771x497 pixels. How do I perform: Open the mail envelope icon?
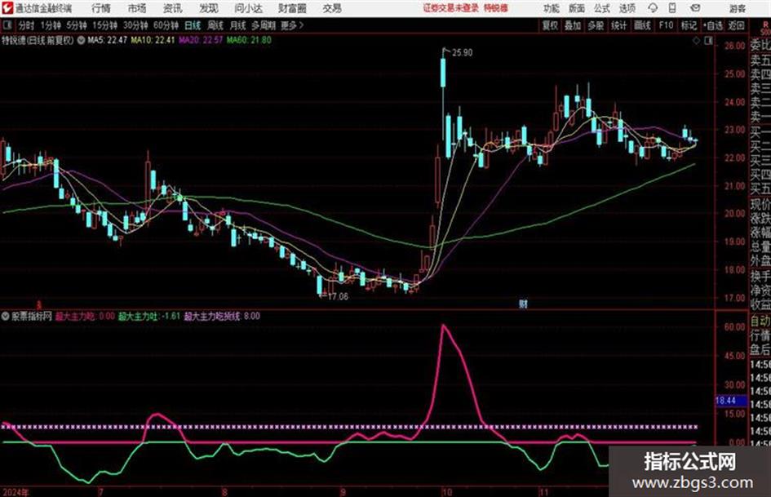(x=695, y=8)
